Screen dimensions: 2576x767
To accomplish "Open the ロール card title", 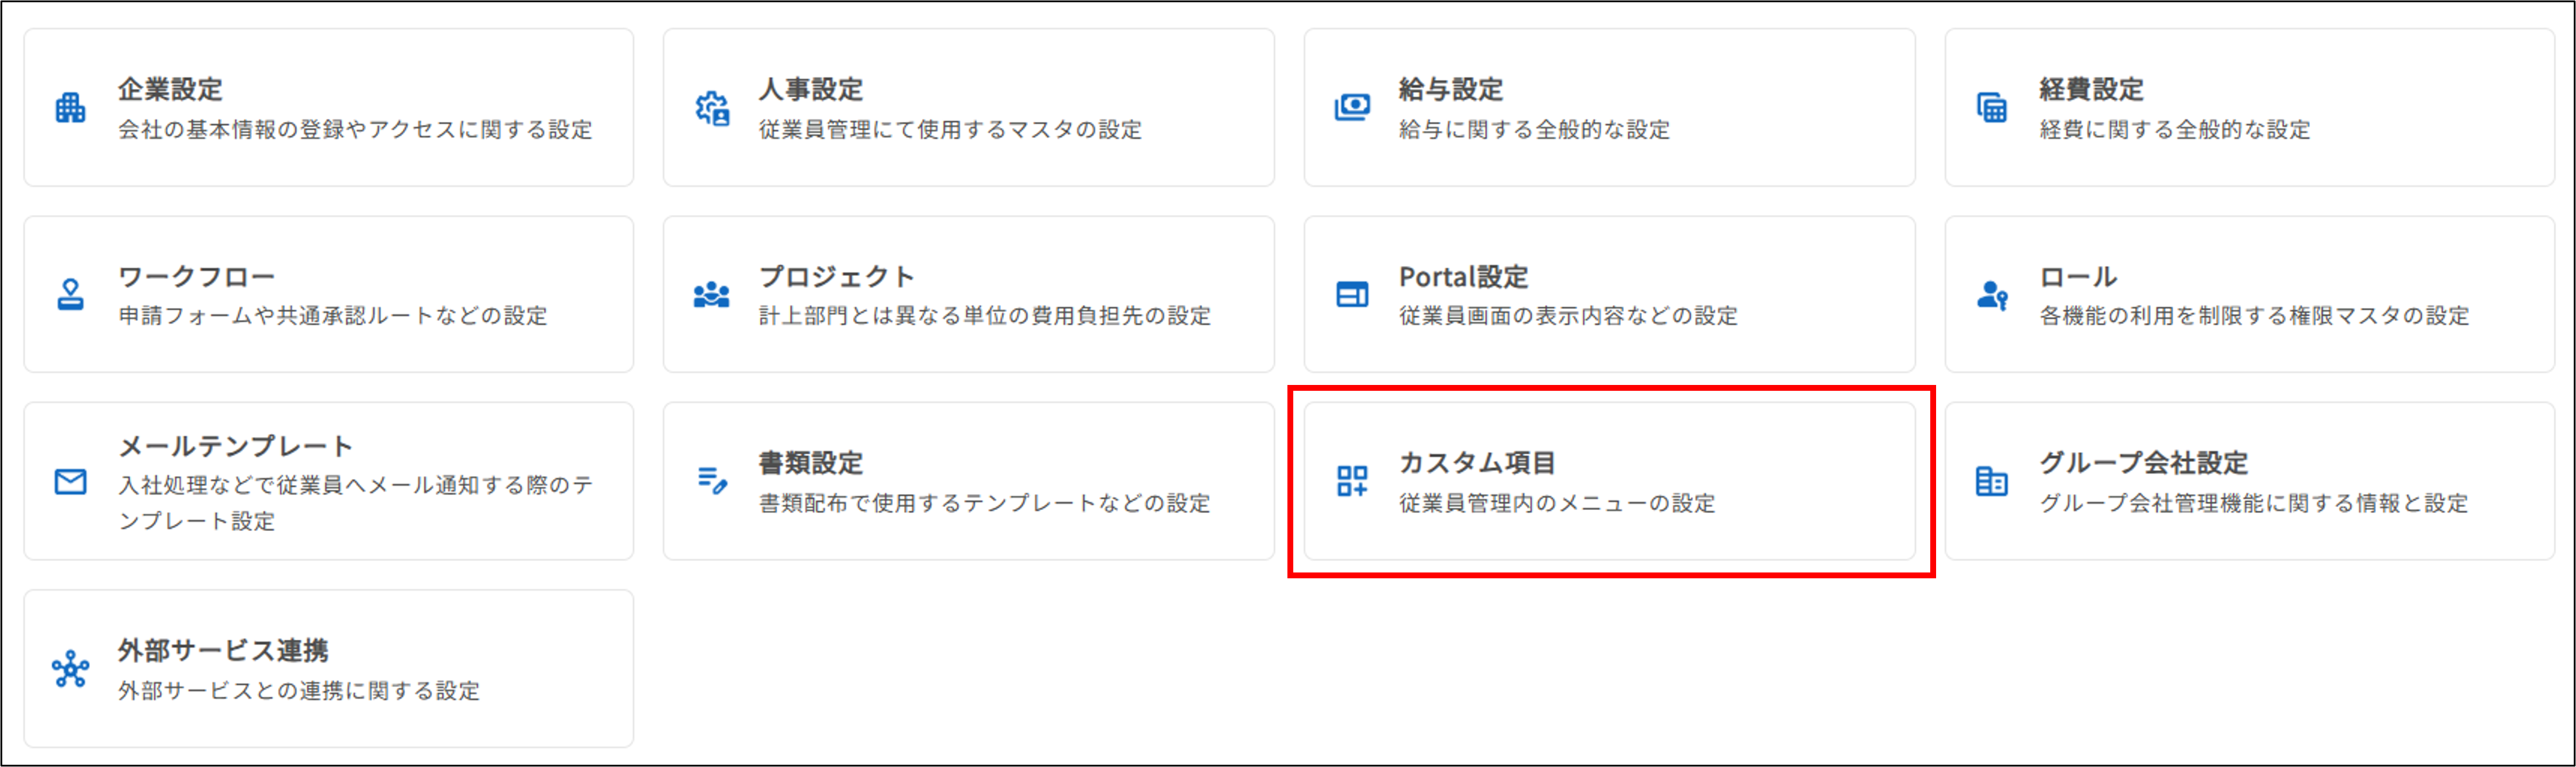I will point(2078,276).
